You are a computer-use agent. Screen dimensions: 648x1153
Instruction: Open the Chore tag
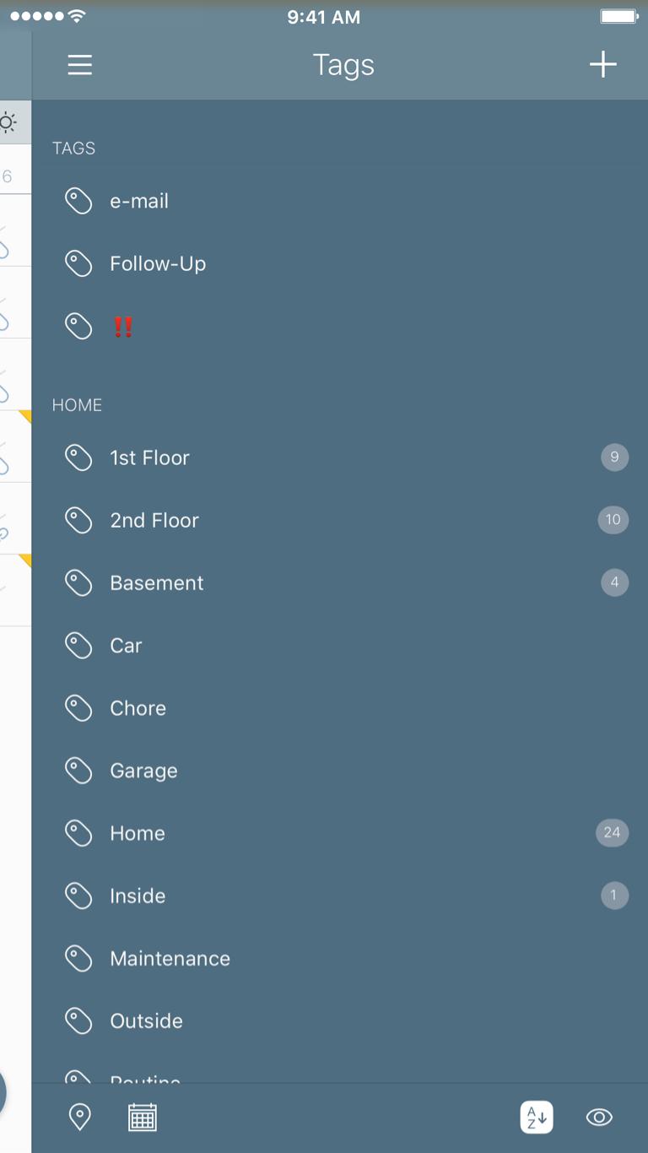click(340, 708)
